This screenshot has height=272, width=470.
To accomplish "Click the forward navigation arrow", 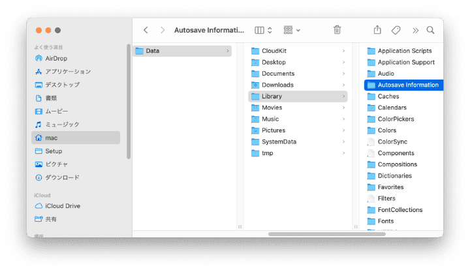I will [161, 30].
